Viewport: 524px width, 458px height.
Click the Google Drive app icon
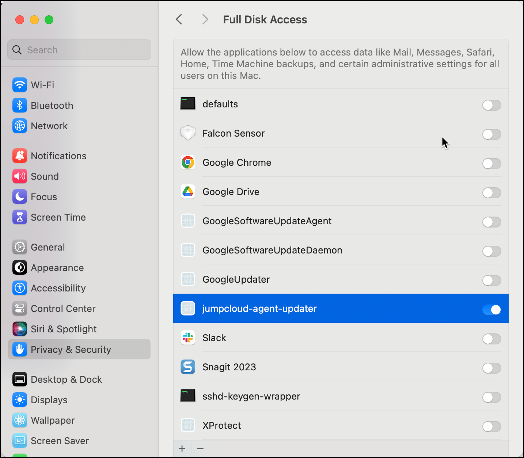click(x=188, y=191)
